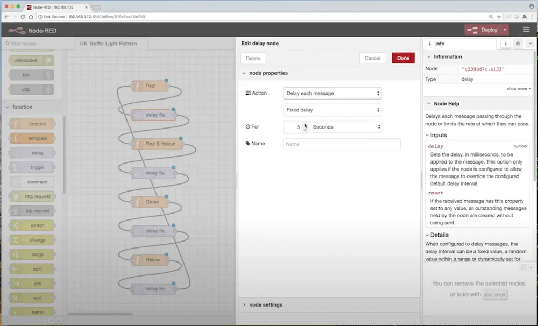
Task: Select the info icon tab button
Action: [506, 44]
